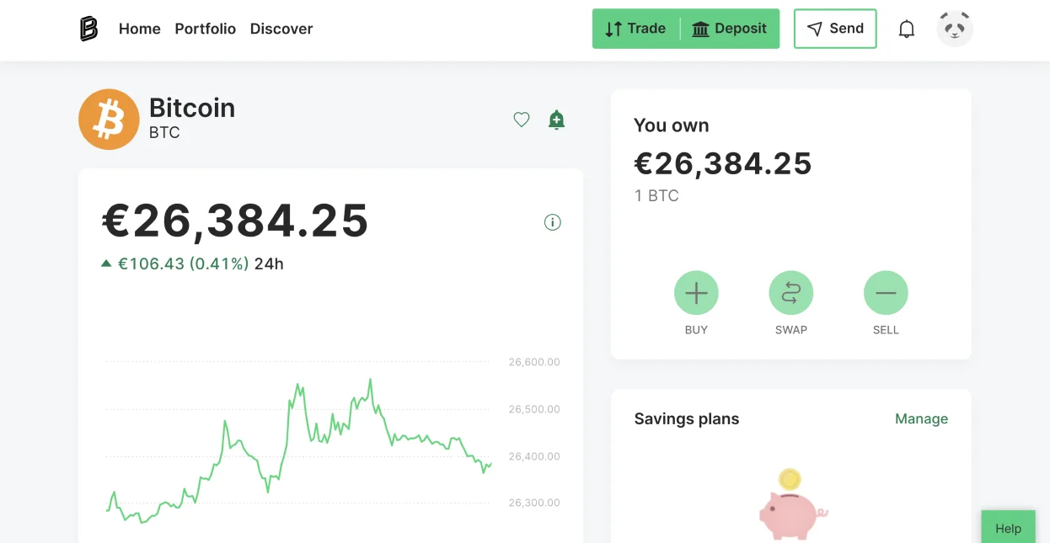This screenshot has width=1050, height=543.
Task: Click the 'Savings plans' heading
Action: tap(687, 418)
